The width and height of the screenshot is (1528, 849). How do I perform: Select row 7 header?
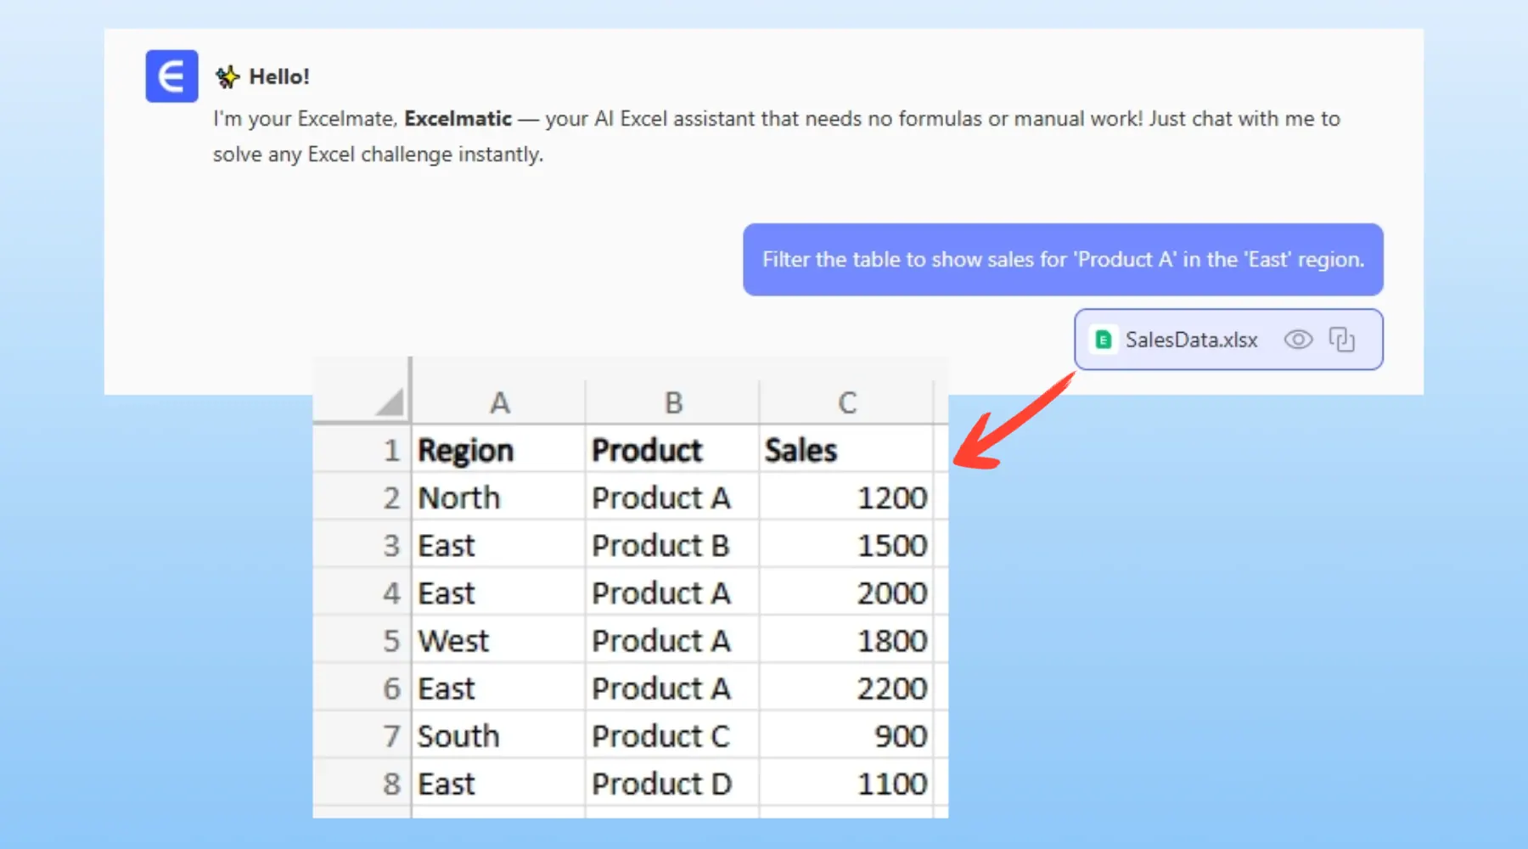point(390,735)
